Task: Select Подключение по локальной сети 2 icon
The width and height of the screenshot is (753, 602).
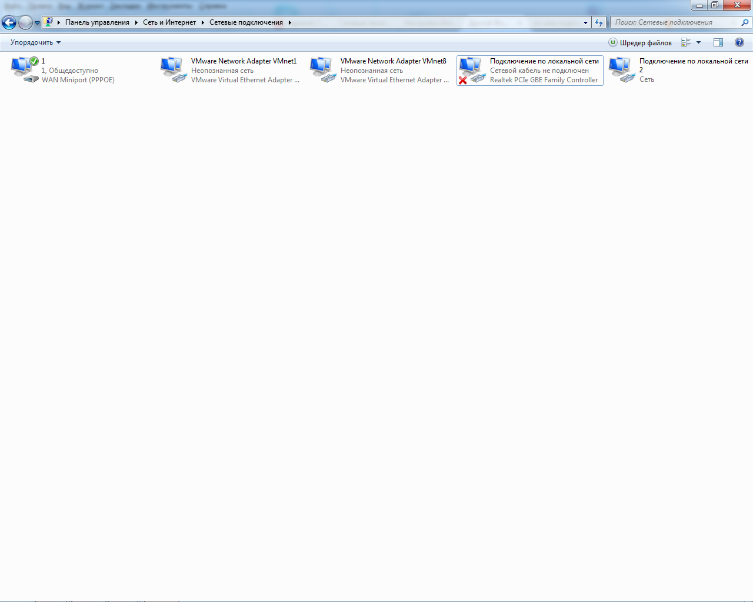Action: coord(622,69)
